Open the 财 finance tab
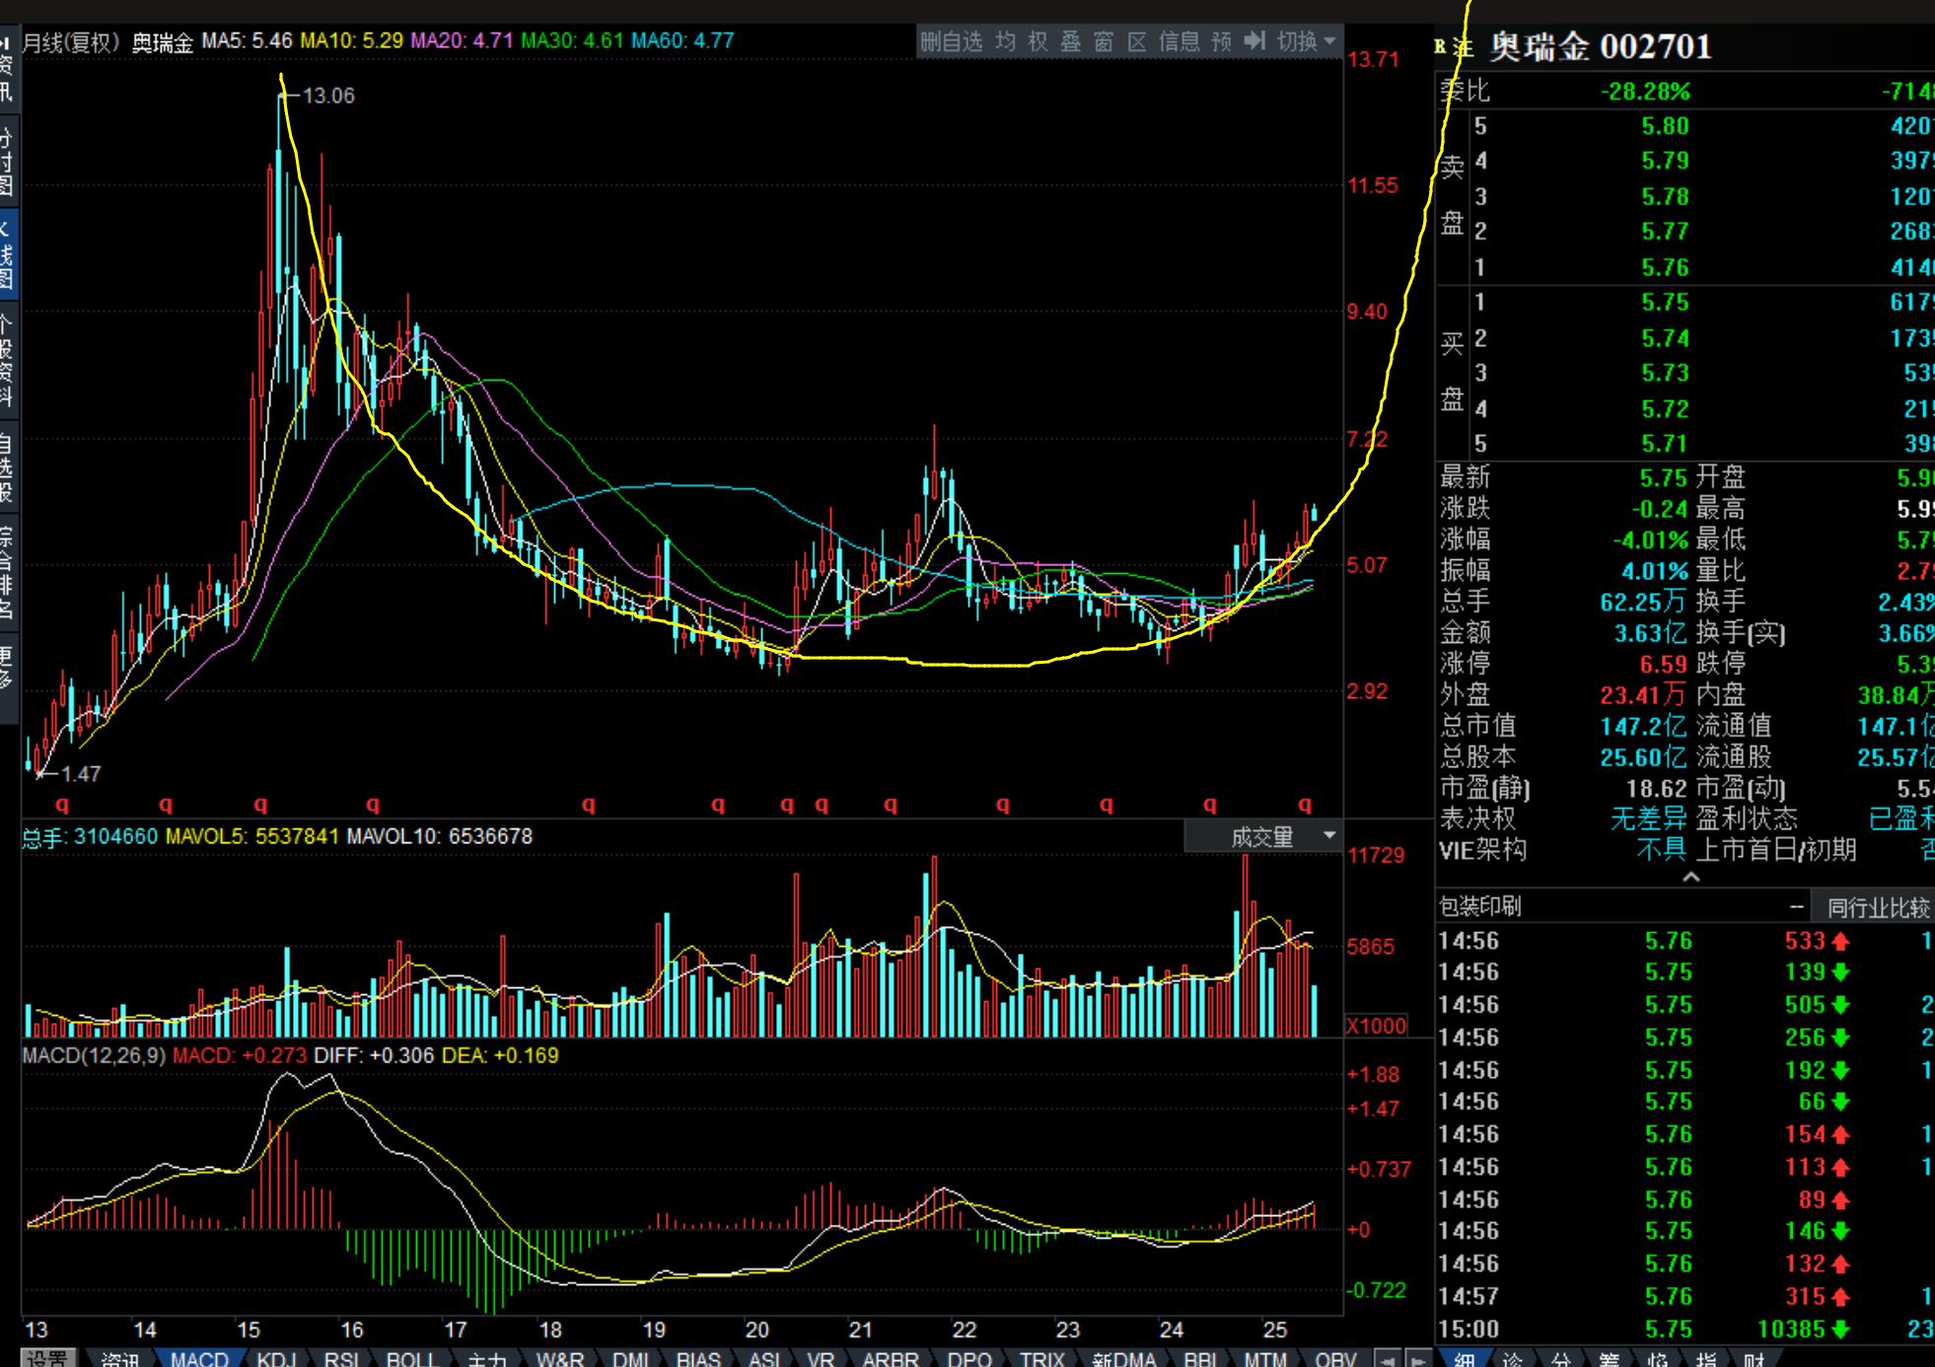The image size is (1935, 1367). coord(1755,1359)
